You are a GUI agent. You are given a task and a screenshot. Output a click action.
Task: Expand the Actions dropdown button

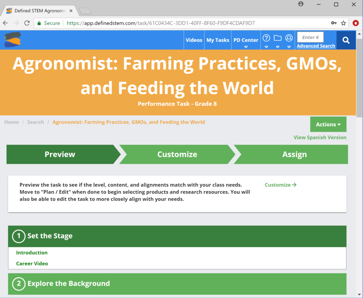pyautogui.click(x=328, y=124)
